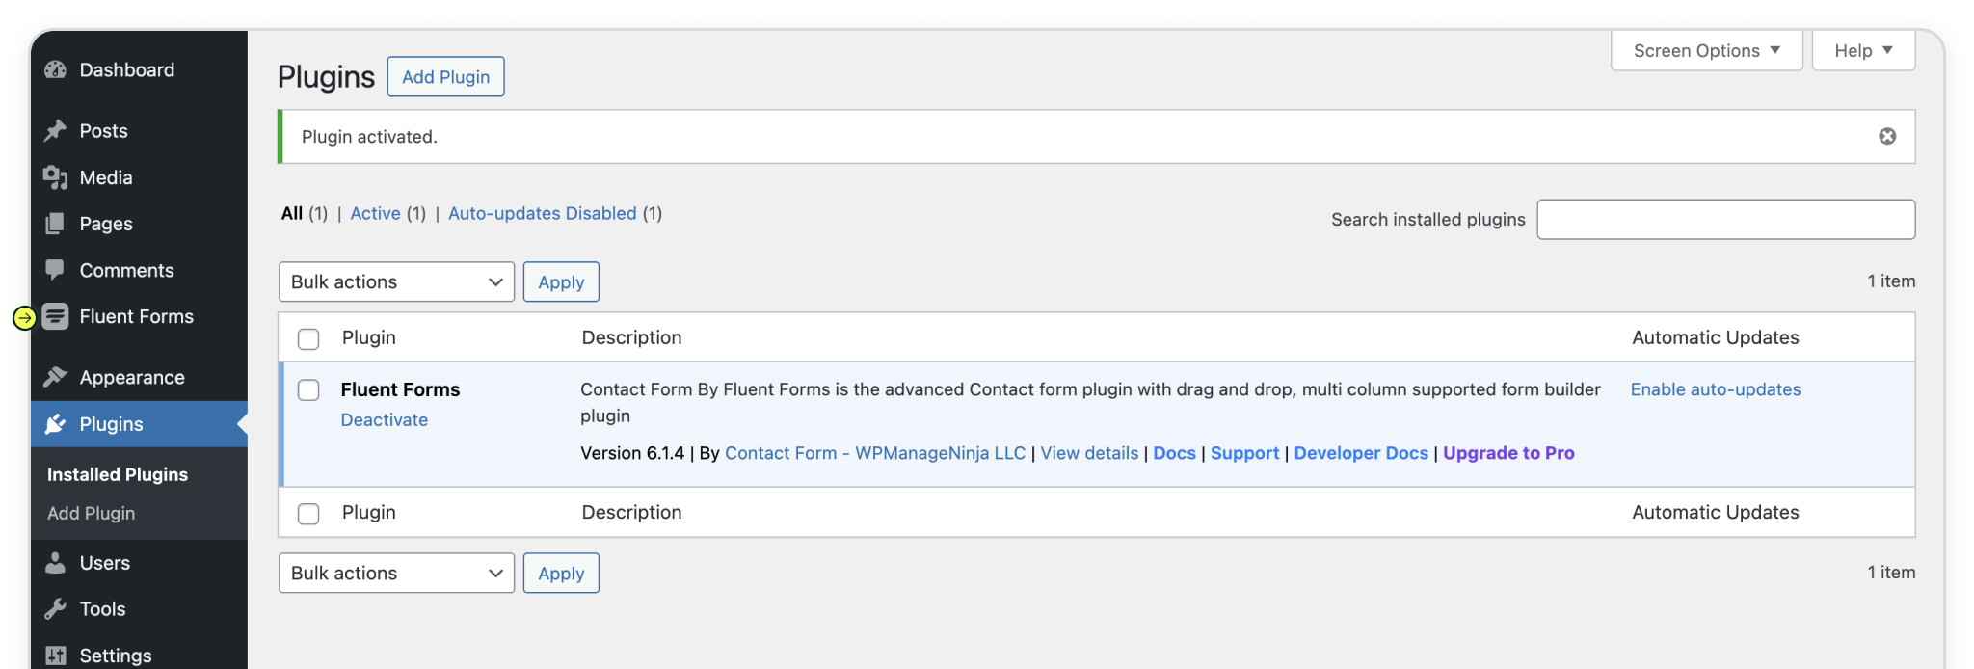Click the Plugin activated message text
1974x669 pixels.
[x=369, y=137]
